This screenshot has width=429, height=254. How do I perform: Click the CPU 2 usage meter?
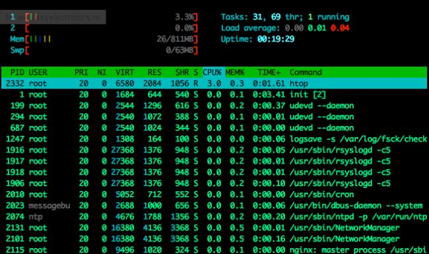pos(104,28)
